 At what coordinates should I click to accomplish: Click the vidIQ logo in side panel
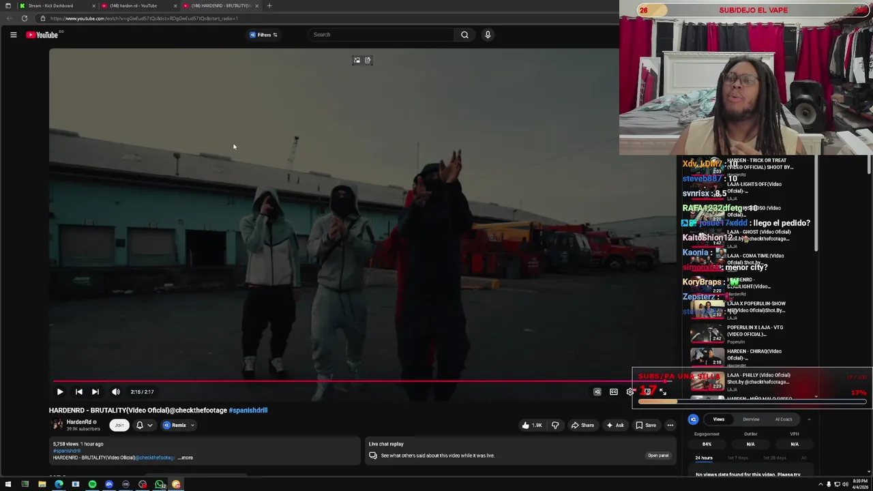[693, 419]
